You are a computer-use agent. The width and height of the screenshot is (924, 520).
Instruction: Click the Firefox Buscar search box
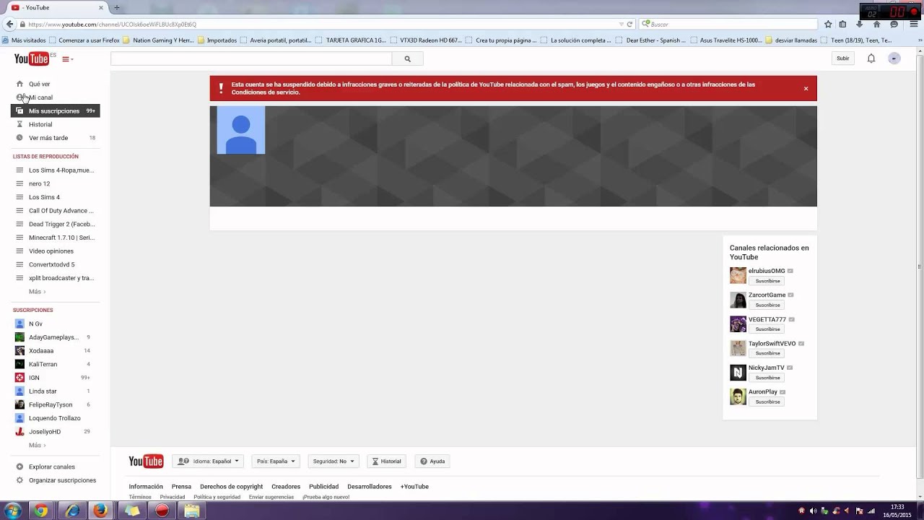[728, 25]
